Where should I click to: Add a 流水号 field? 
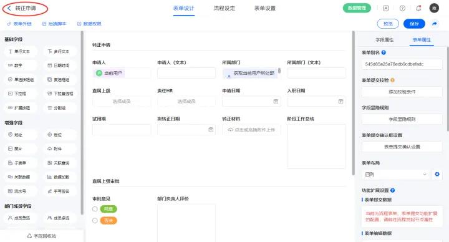[21, 191]
